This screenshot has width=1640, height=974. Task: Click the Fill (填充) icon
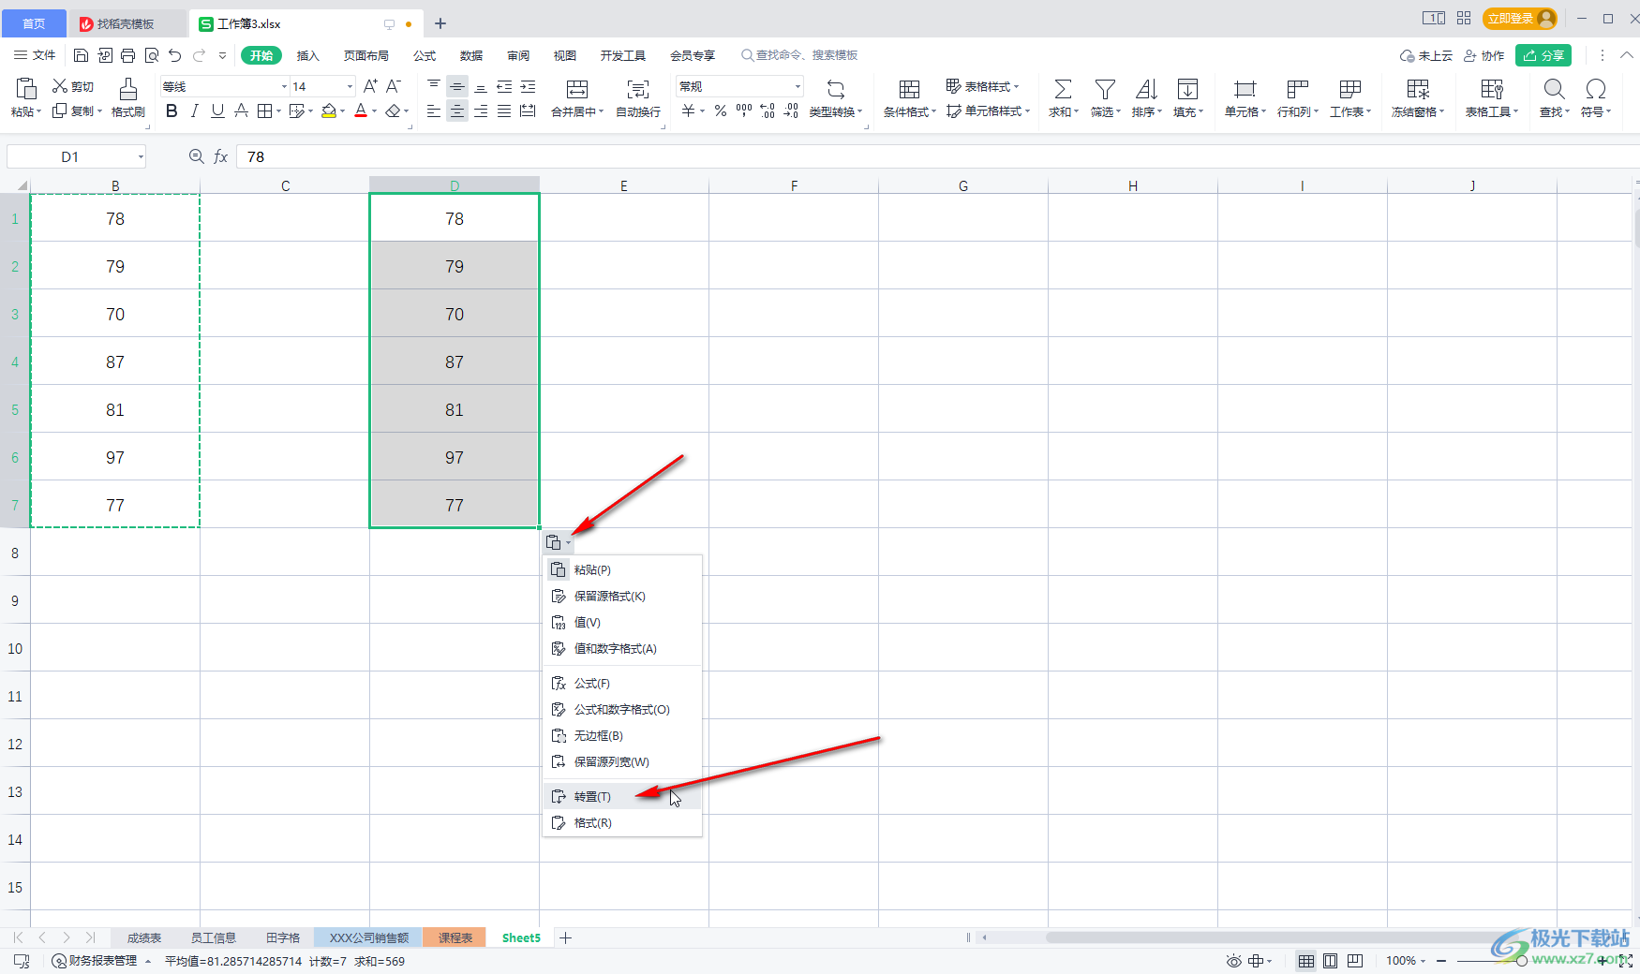tap(1187, 89)
